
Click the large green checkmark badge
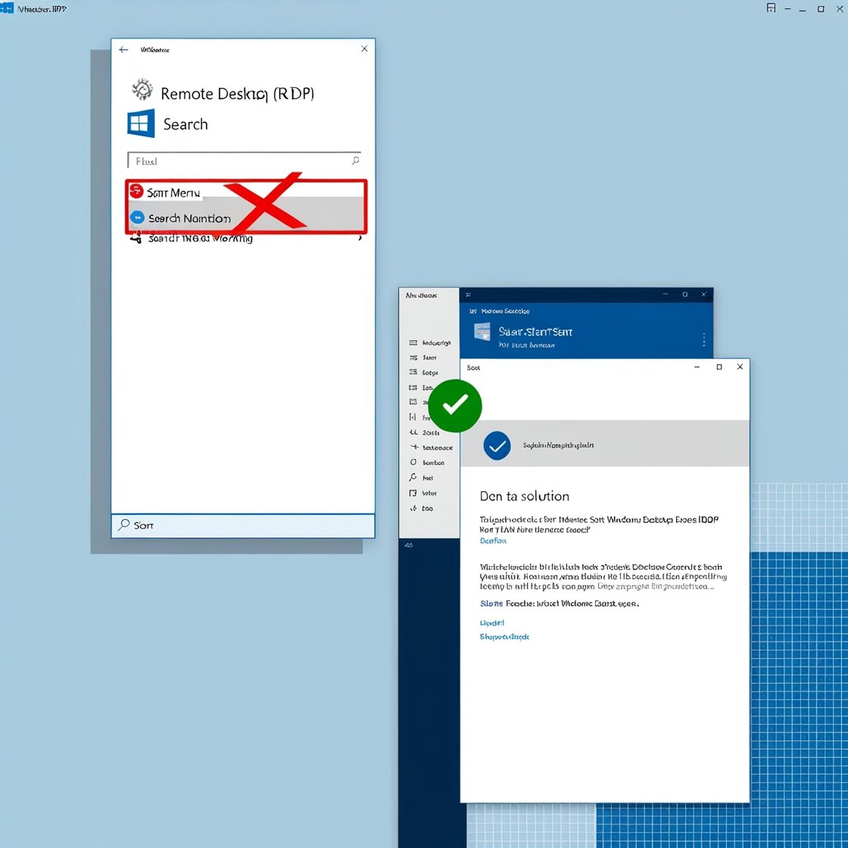point(455,406)
